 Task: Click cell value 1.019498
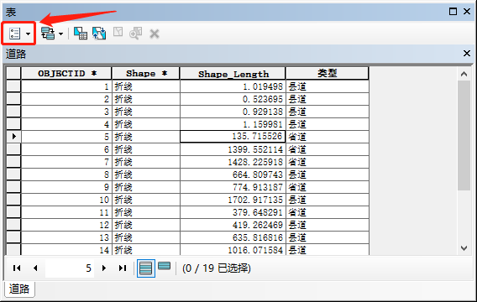coord(233,86)
